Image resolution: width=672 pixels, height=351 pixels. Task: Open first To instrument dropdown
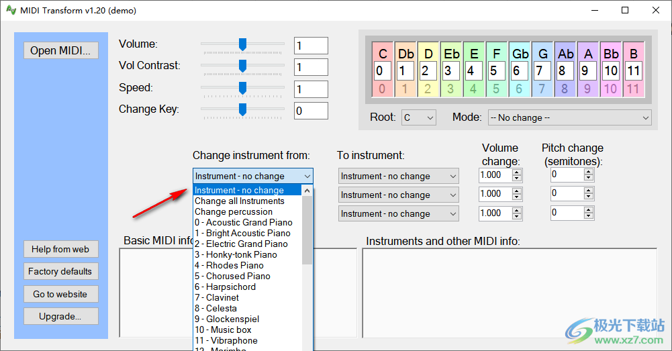(399, 176)
